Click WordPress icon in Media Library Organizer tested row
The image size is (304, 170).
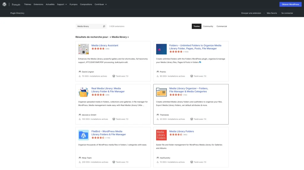(x=191, y=119)
